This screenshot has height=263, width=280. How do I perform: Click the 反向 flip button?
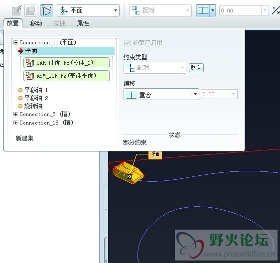coord(196,68)
